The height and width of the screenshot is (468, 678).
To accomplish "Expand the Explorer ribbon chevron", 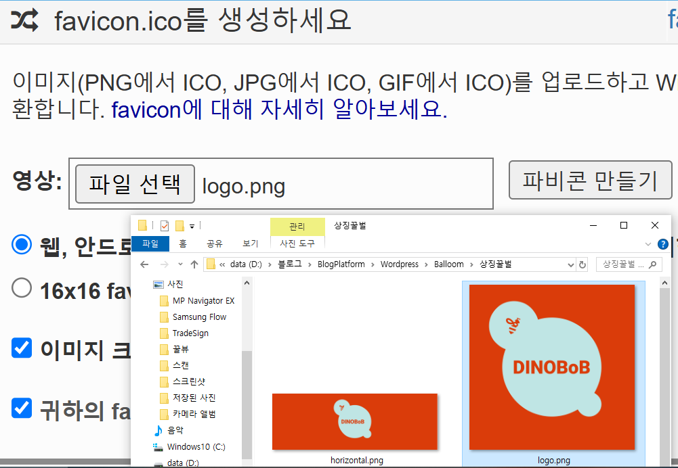I will pyautogui.click(x=648, y=244).
